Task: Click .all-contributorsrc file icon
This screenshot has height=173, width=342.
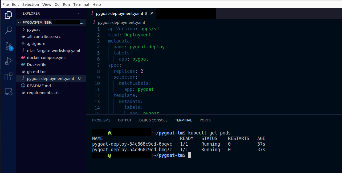Action: 23,36
